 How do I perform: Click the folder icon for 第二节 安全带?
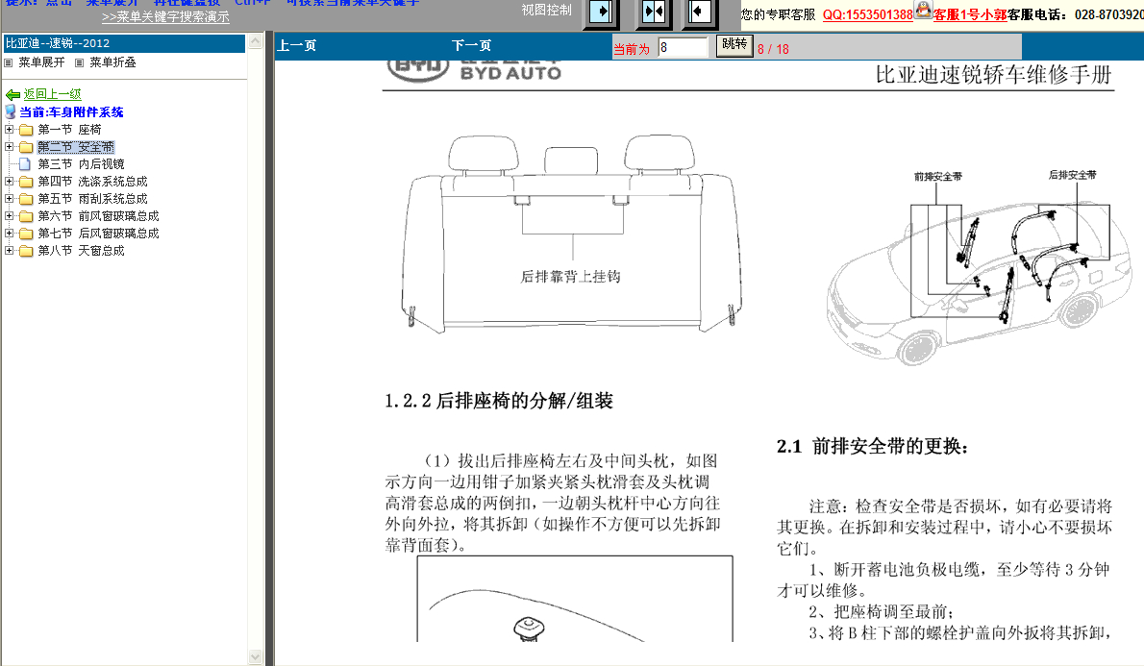26,147
